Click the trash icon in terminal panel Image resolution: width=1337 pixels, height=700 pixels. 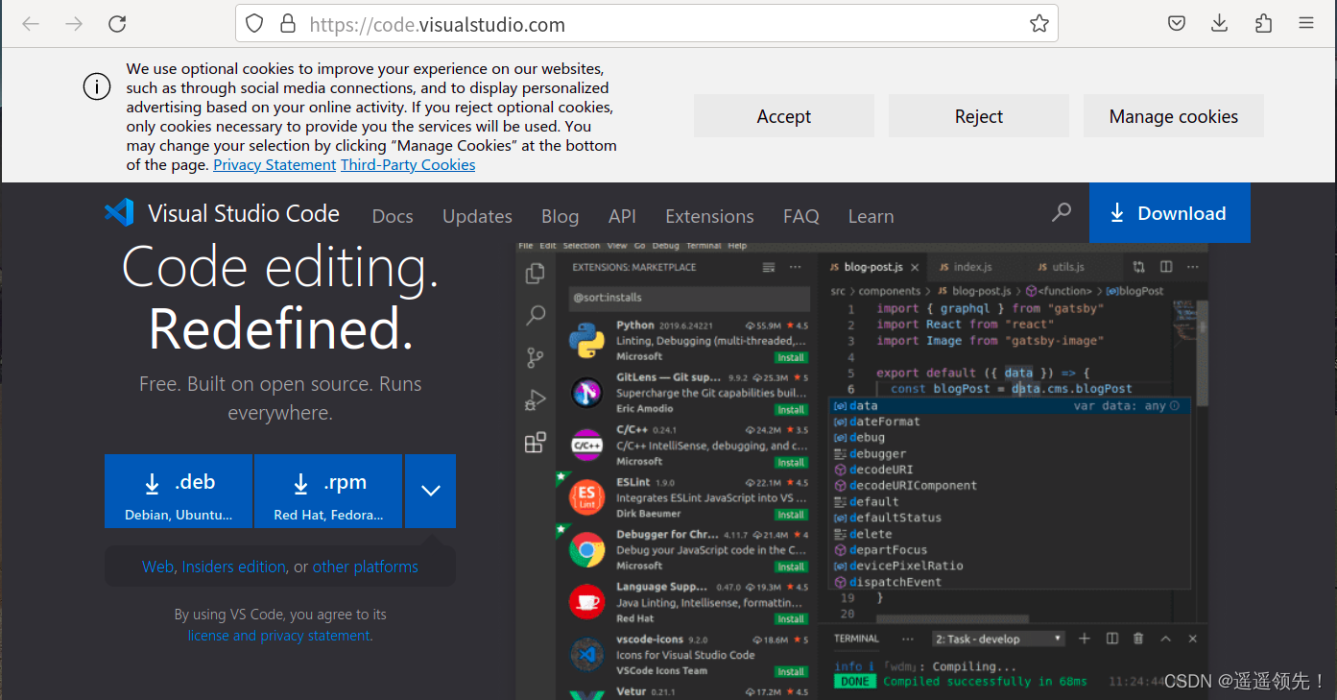pos(1138,639)
